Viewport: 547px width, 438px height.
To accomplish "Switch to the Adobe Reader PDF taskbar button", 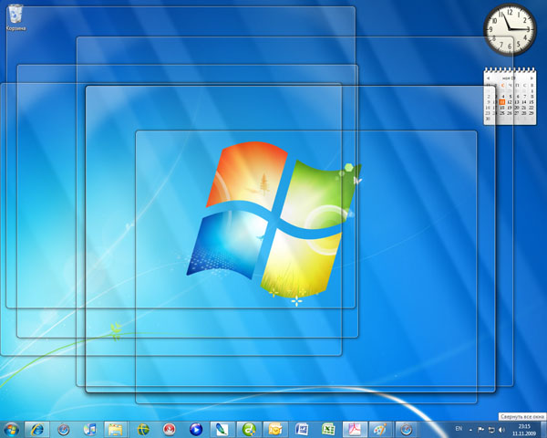I will coord(355,430).
